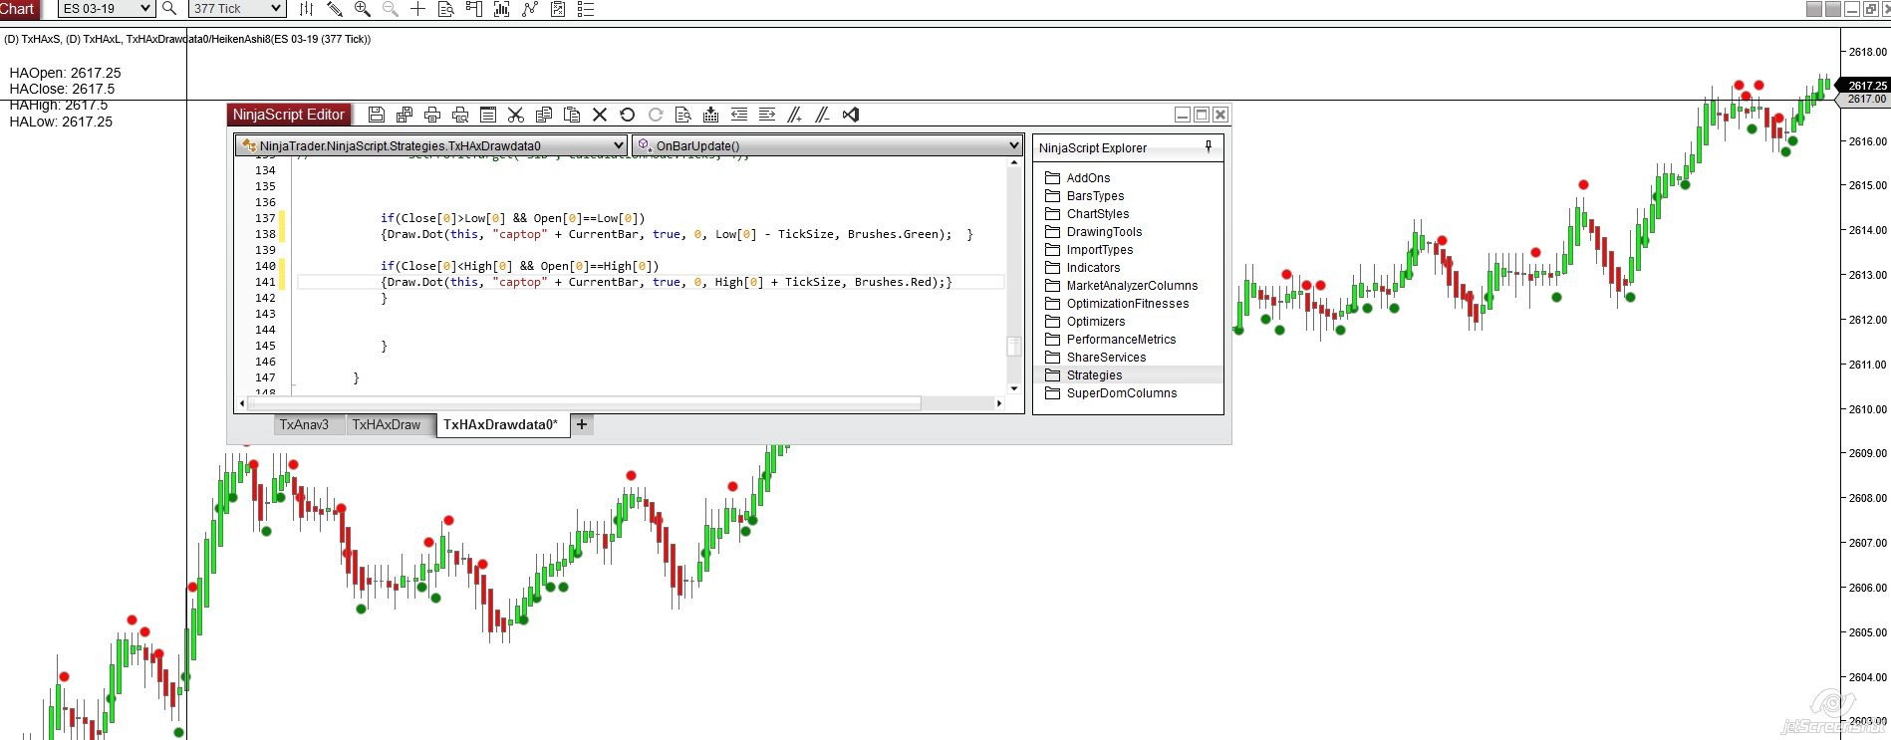Open the PerformanceMetrics folder

coord(1110,340)
